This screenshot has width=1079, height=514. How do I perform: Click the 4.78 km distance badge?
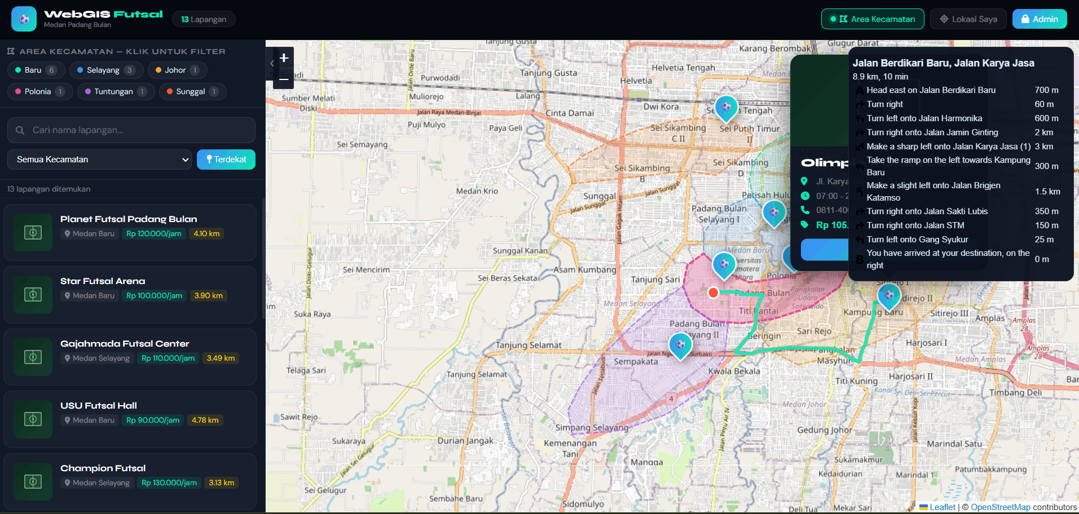click(x=205, y=420)
